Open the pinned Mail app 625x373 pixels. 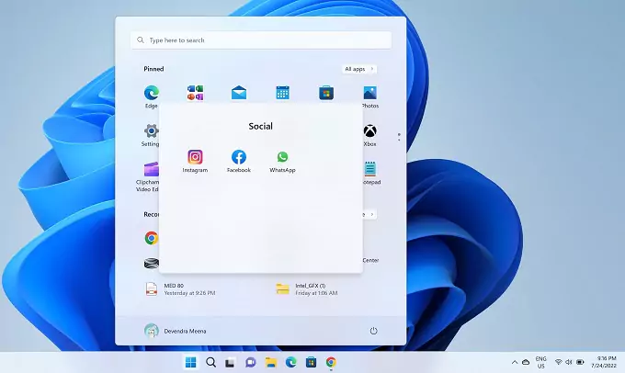239,93
